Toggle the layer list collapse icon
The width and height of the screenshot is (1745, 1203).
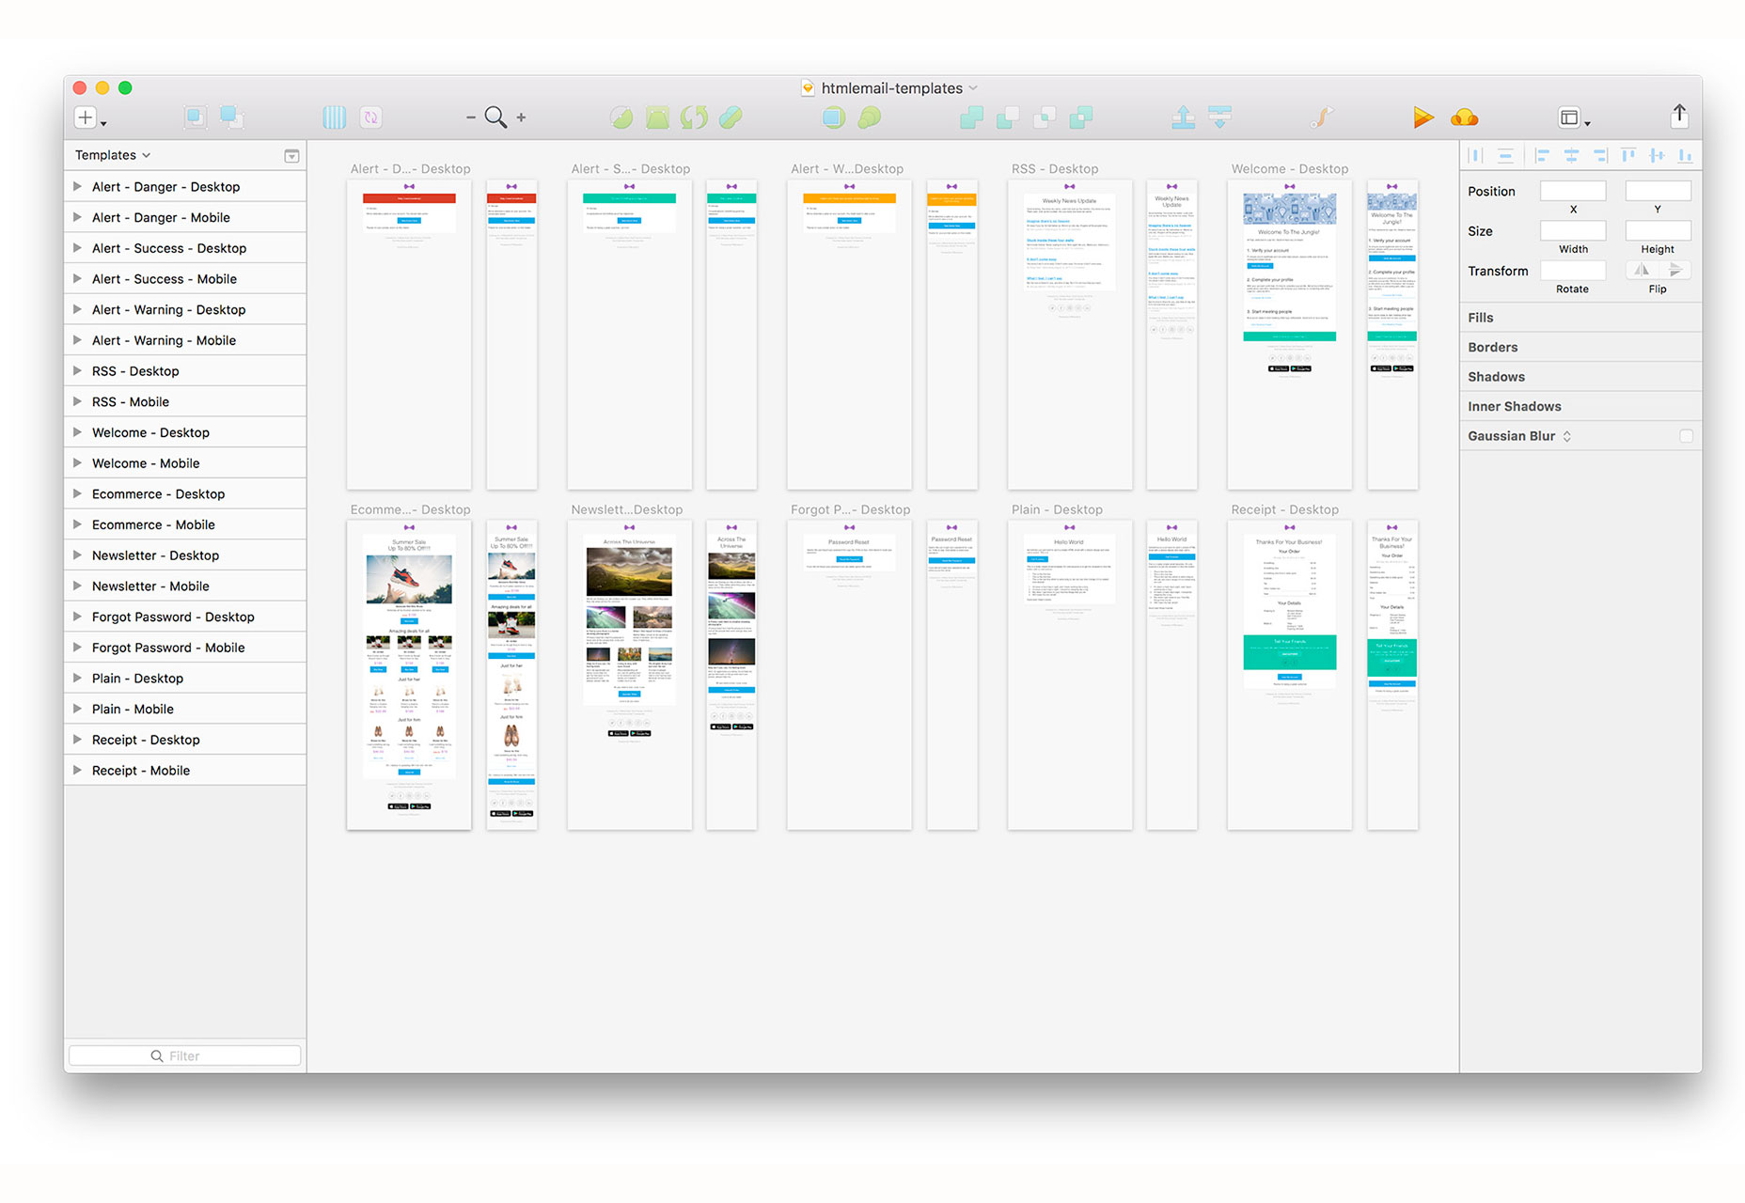[x=291, y=156]
